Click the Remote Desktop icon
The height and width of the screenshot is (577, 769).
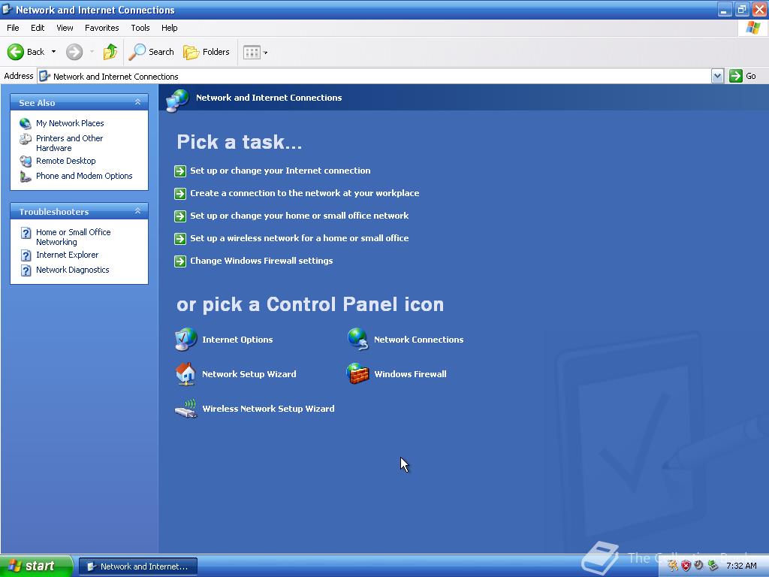point(26,161)
